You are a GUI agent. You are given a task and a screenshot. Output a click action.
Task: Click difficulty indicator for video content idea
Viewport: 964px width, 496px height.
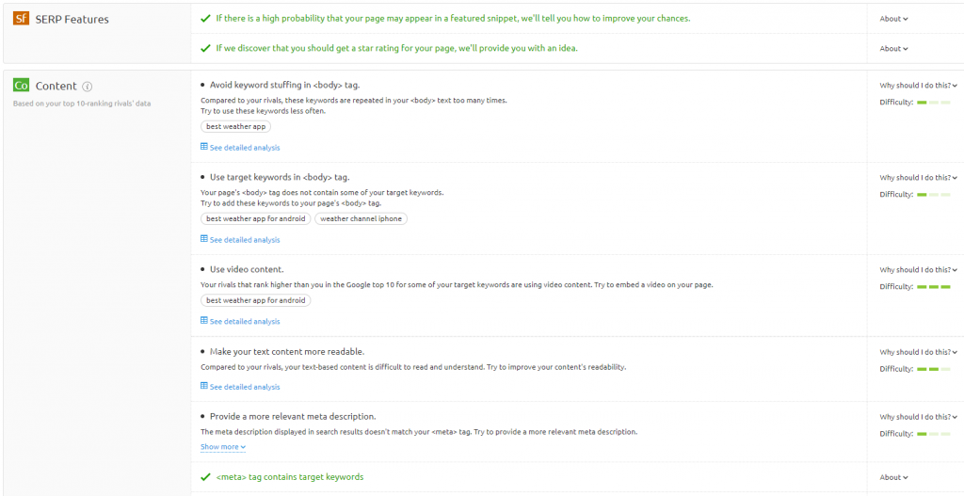(x=933, y=286)
